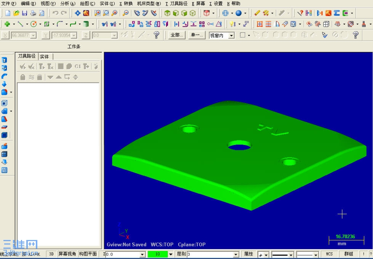The width and height of the screenshot is (373, 259).
Task: Toggle the verify selection checkmark-arrow icon
Action: pos(325,35)
